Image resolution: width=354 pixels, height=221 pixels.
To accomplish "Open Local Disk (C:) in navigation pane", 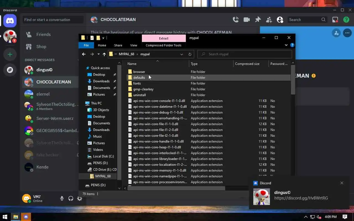I will coord(103,156).
